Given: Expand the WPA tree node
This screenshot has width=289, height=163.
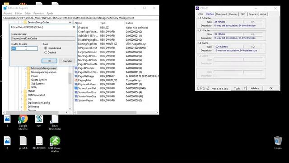Looking at the screenshot, I should [25, 87].
